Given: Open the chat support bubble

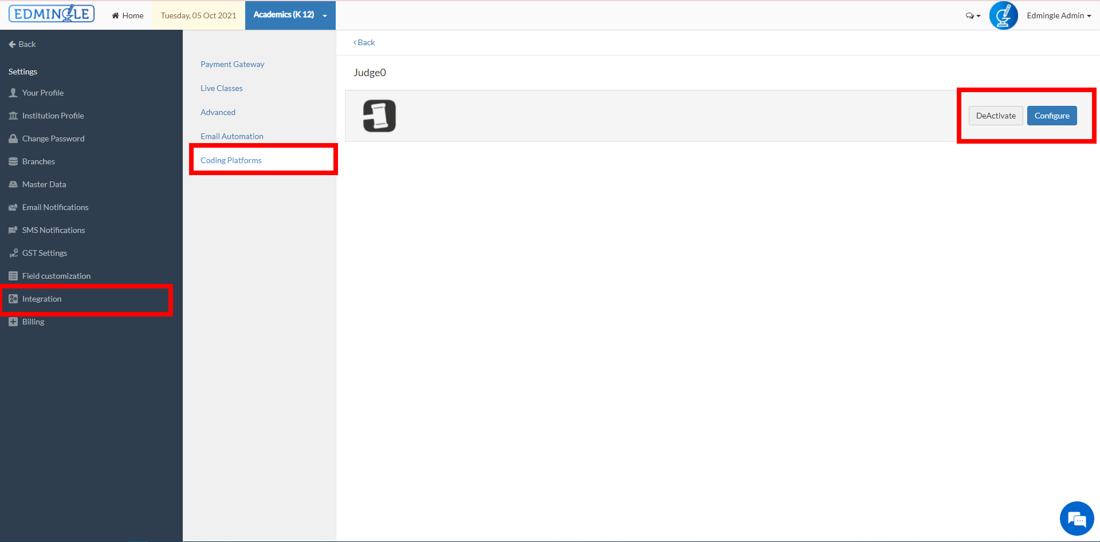Looking at the screenshot, I should pos(1077,519).
